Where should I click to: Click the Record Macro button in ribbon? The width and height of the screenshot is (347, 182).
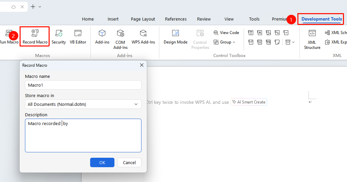[35, 37]
